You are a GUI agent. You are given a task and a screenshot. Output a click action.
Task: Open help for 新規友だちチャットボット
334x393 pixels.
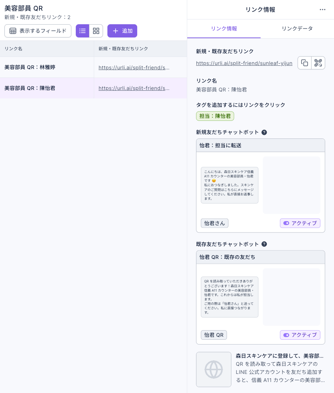click(x=264, y=132)
